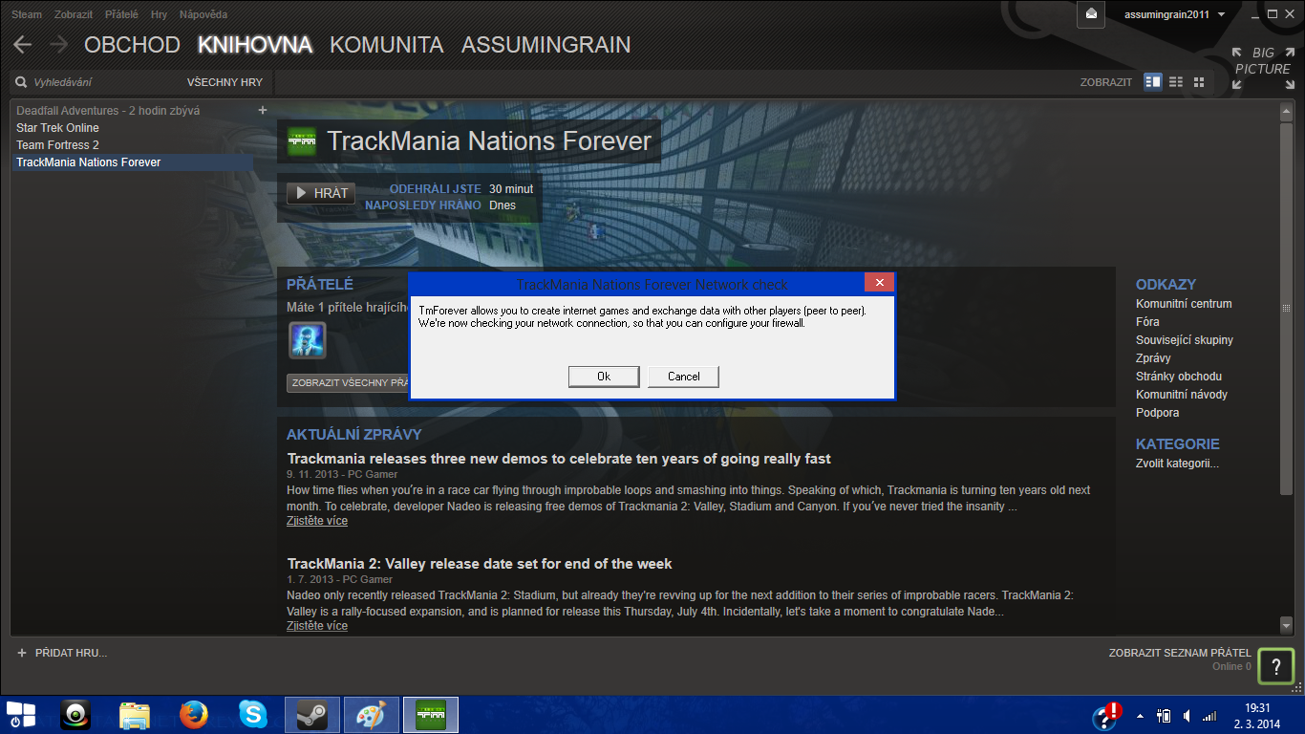Click the battery power tray icon

click(x=1164, y=715)
